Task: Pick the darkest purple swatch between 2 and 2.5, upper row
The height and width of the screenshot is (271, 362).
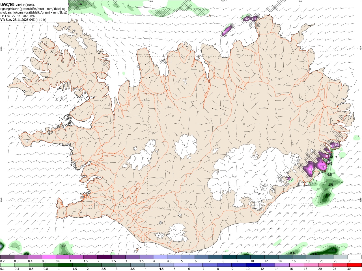Action: point(104,257)
